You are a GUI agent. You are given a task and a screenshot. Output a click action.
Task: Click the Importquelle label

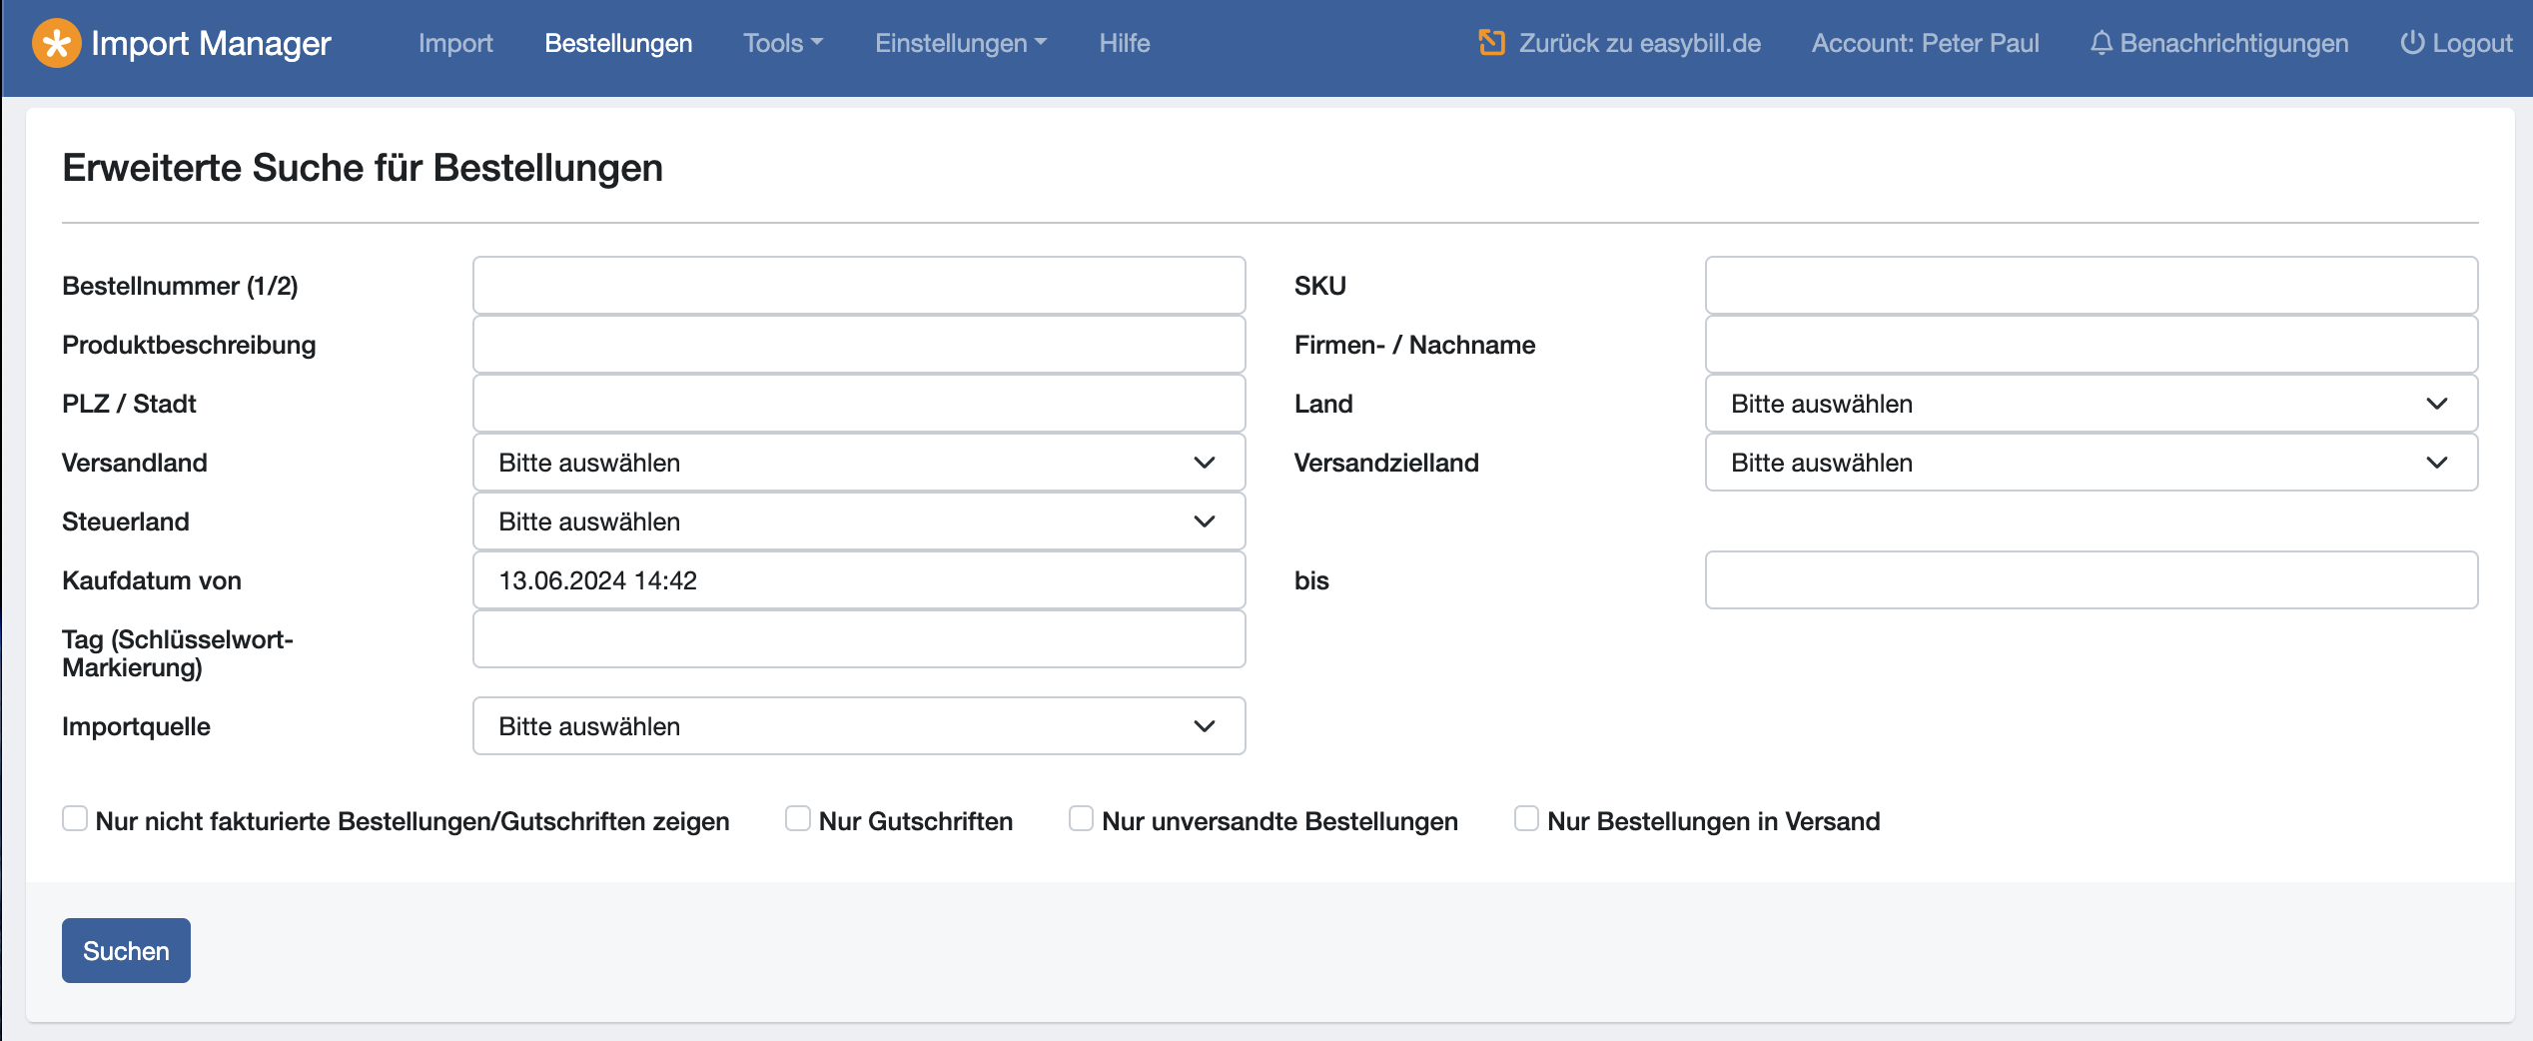(136, 726)
